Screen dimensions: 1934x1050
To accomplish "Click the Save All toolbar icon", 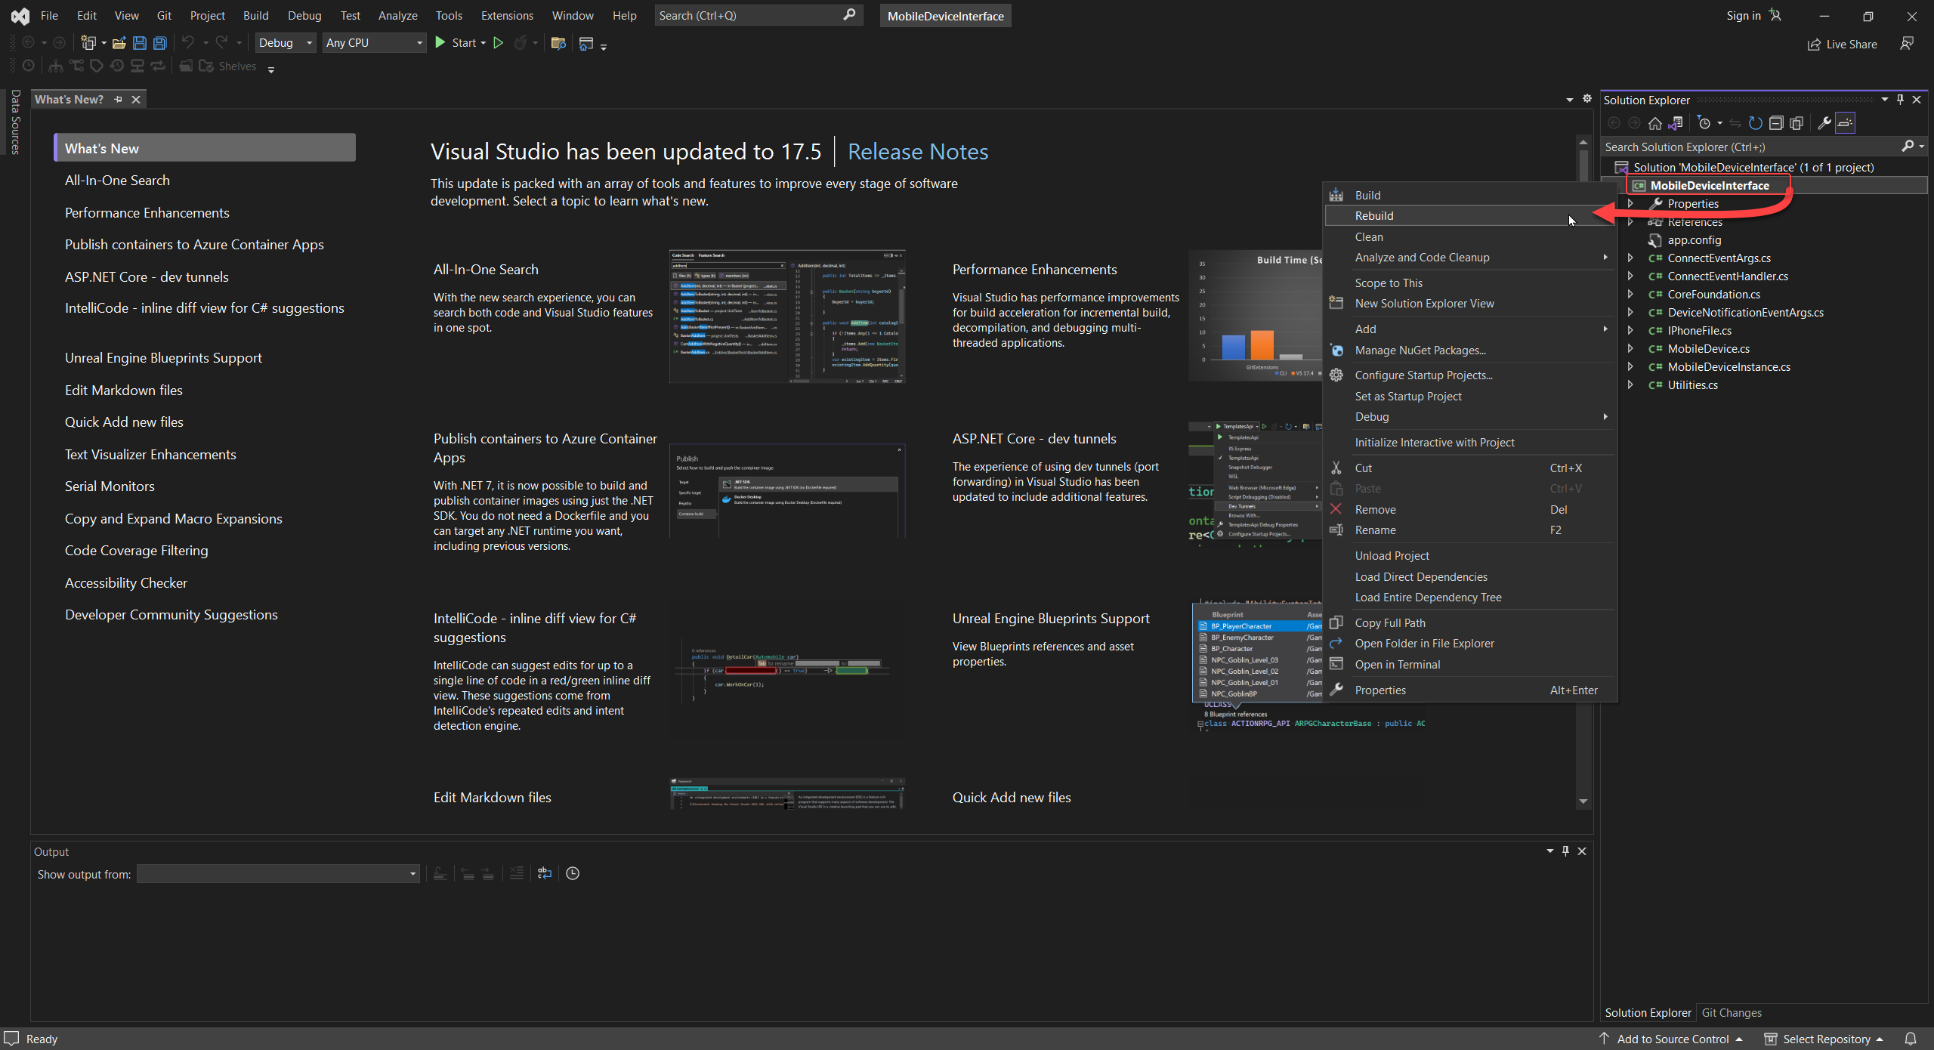I will [x=159, y=43].
